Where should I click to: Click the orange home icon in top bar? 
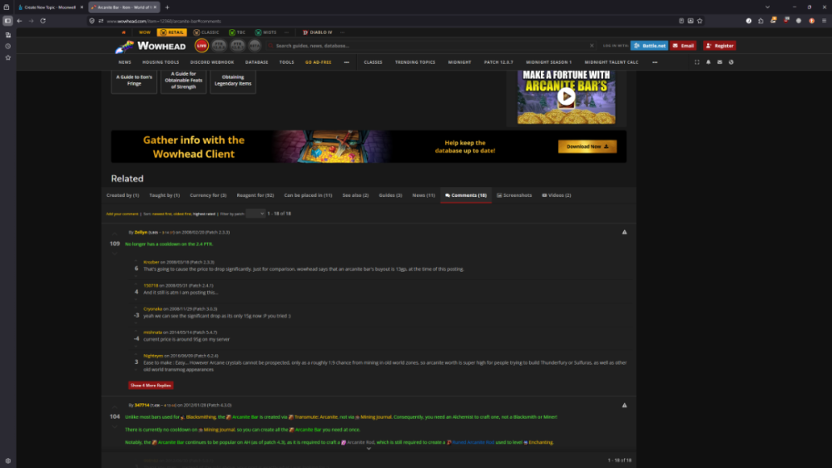tap(124, 32)
